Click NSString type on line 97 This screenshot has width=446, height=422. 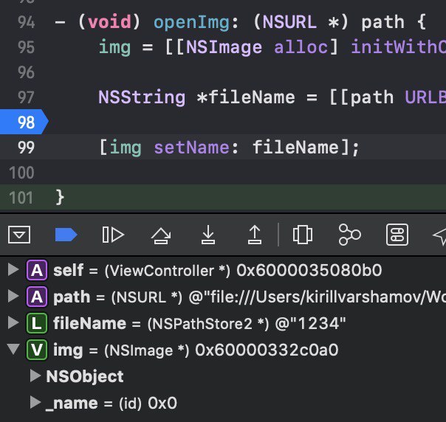tap(142, 98)
